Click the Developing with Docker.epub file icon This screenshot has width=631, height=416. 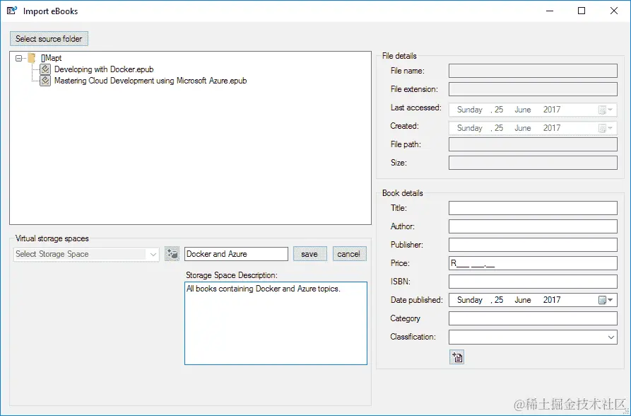coord(45,69)
